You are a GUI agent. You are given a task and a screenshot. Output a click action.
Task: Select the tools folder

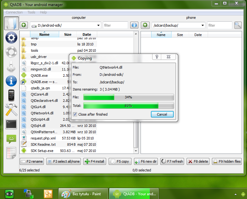(34, 50)
